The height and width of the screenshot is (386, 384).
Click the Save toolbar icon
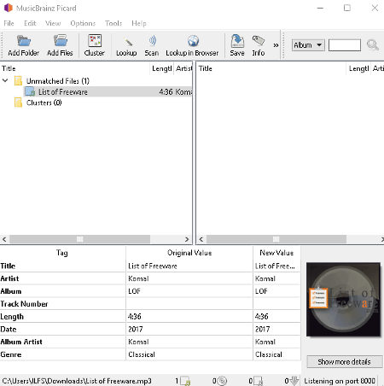237,41
